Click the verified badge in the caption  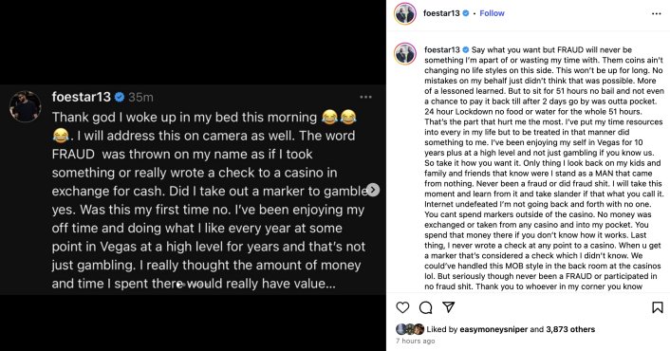[465, 50]
